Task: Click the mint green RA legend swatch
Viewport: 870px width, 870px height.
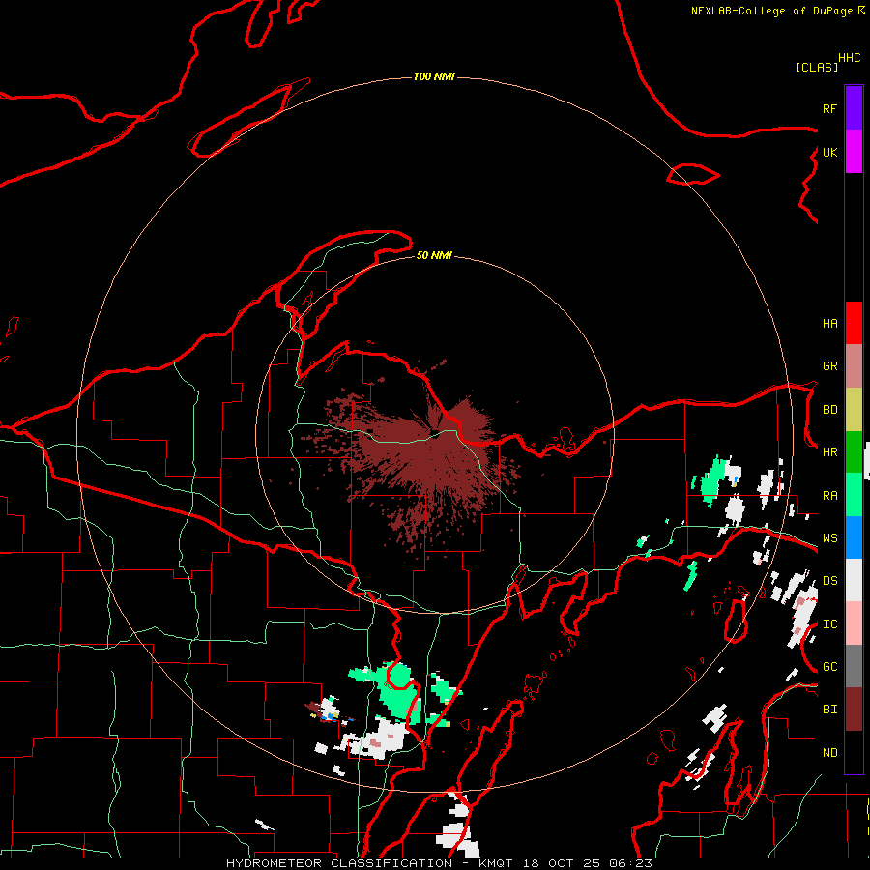Action: click(x=854, y=495)
